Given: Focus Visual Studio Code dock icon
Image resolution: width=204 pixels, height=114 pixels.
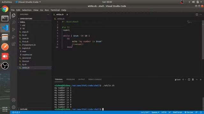Looking at the screenshot, I should [x=5, y=28].
